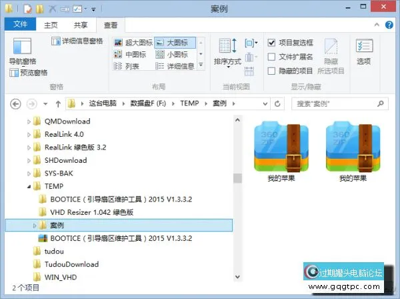Screen dimensions: 400x299
Task: Open the Group by dropdown icon
Action: tap(251, 43)
